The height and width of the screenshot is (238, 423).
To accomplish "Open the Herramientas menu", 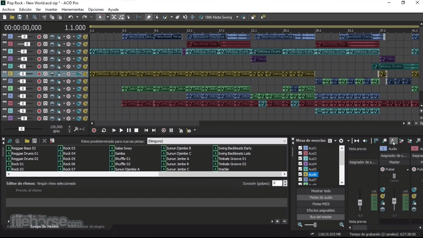I will tap(73, 10).
